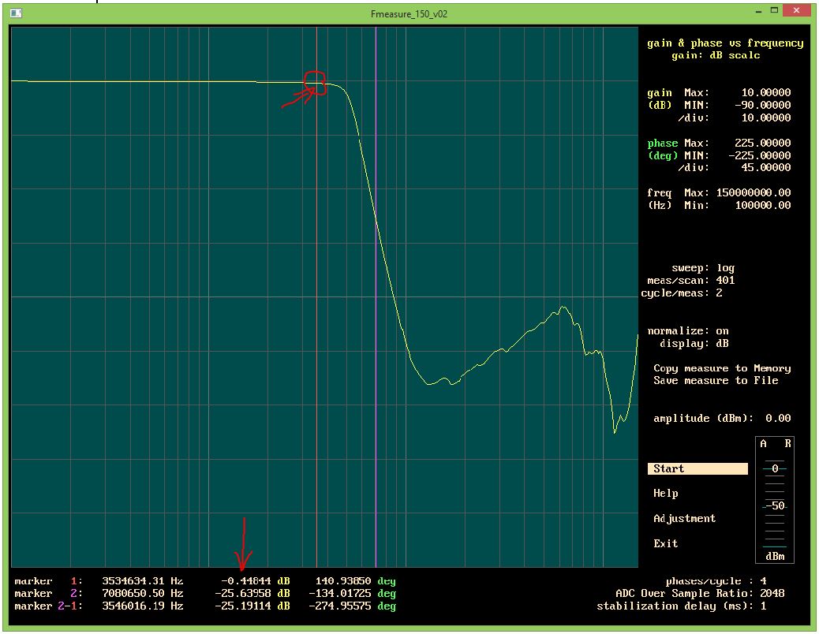Click the cycle/meas value 2
The height and width of the screenshot is (634, 819).
click(719, 293)
